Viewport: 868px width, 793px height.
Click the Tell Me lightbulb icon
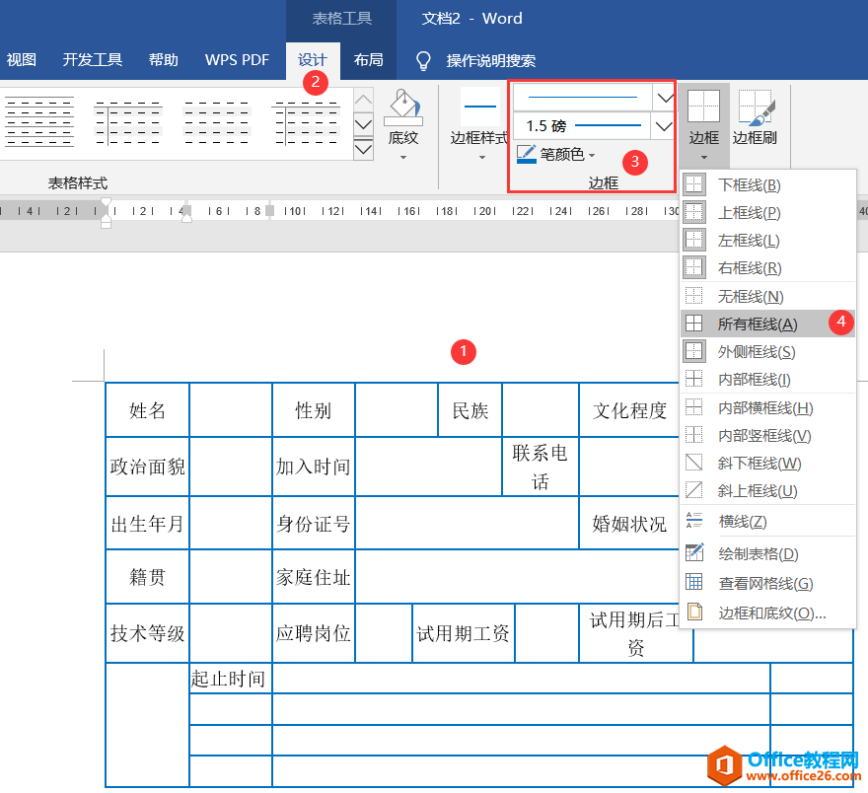(x=423, y=60)
